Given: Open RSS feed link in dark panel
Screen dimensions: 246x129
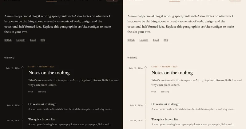Looking at the screenshot, I should [x=42, y=40].
